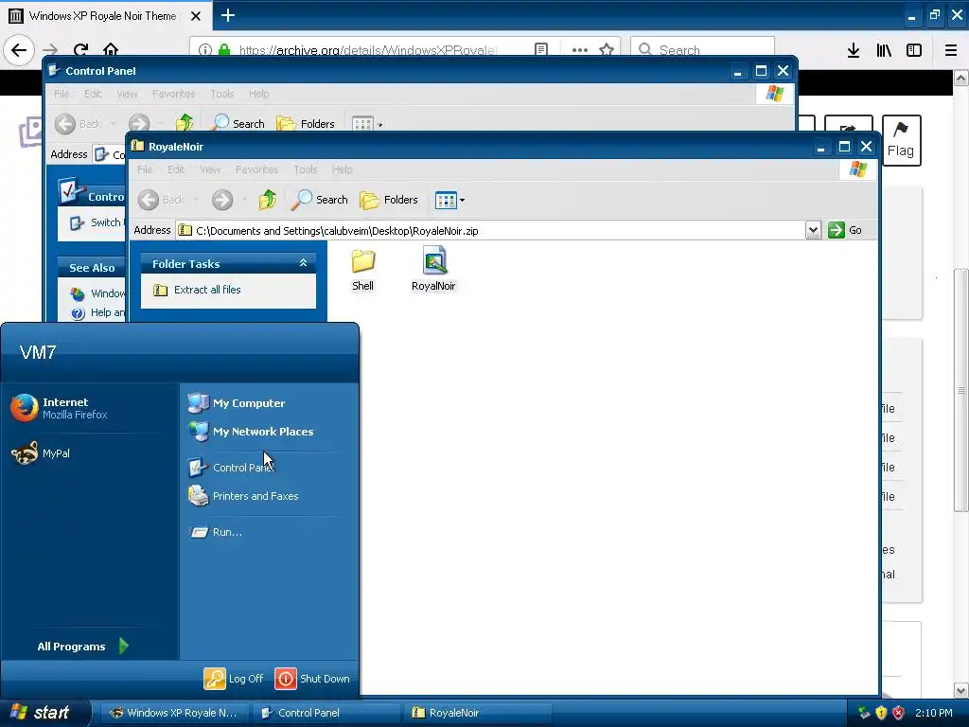Click red security alert tray icon
969x727 pixels.
899,713
